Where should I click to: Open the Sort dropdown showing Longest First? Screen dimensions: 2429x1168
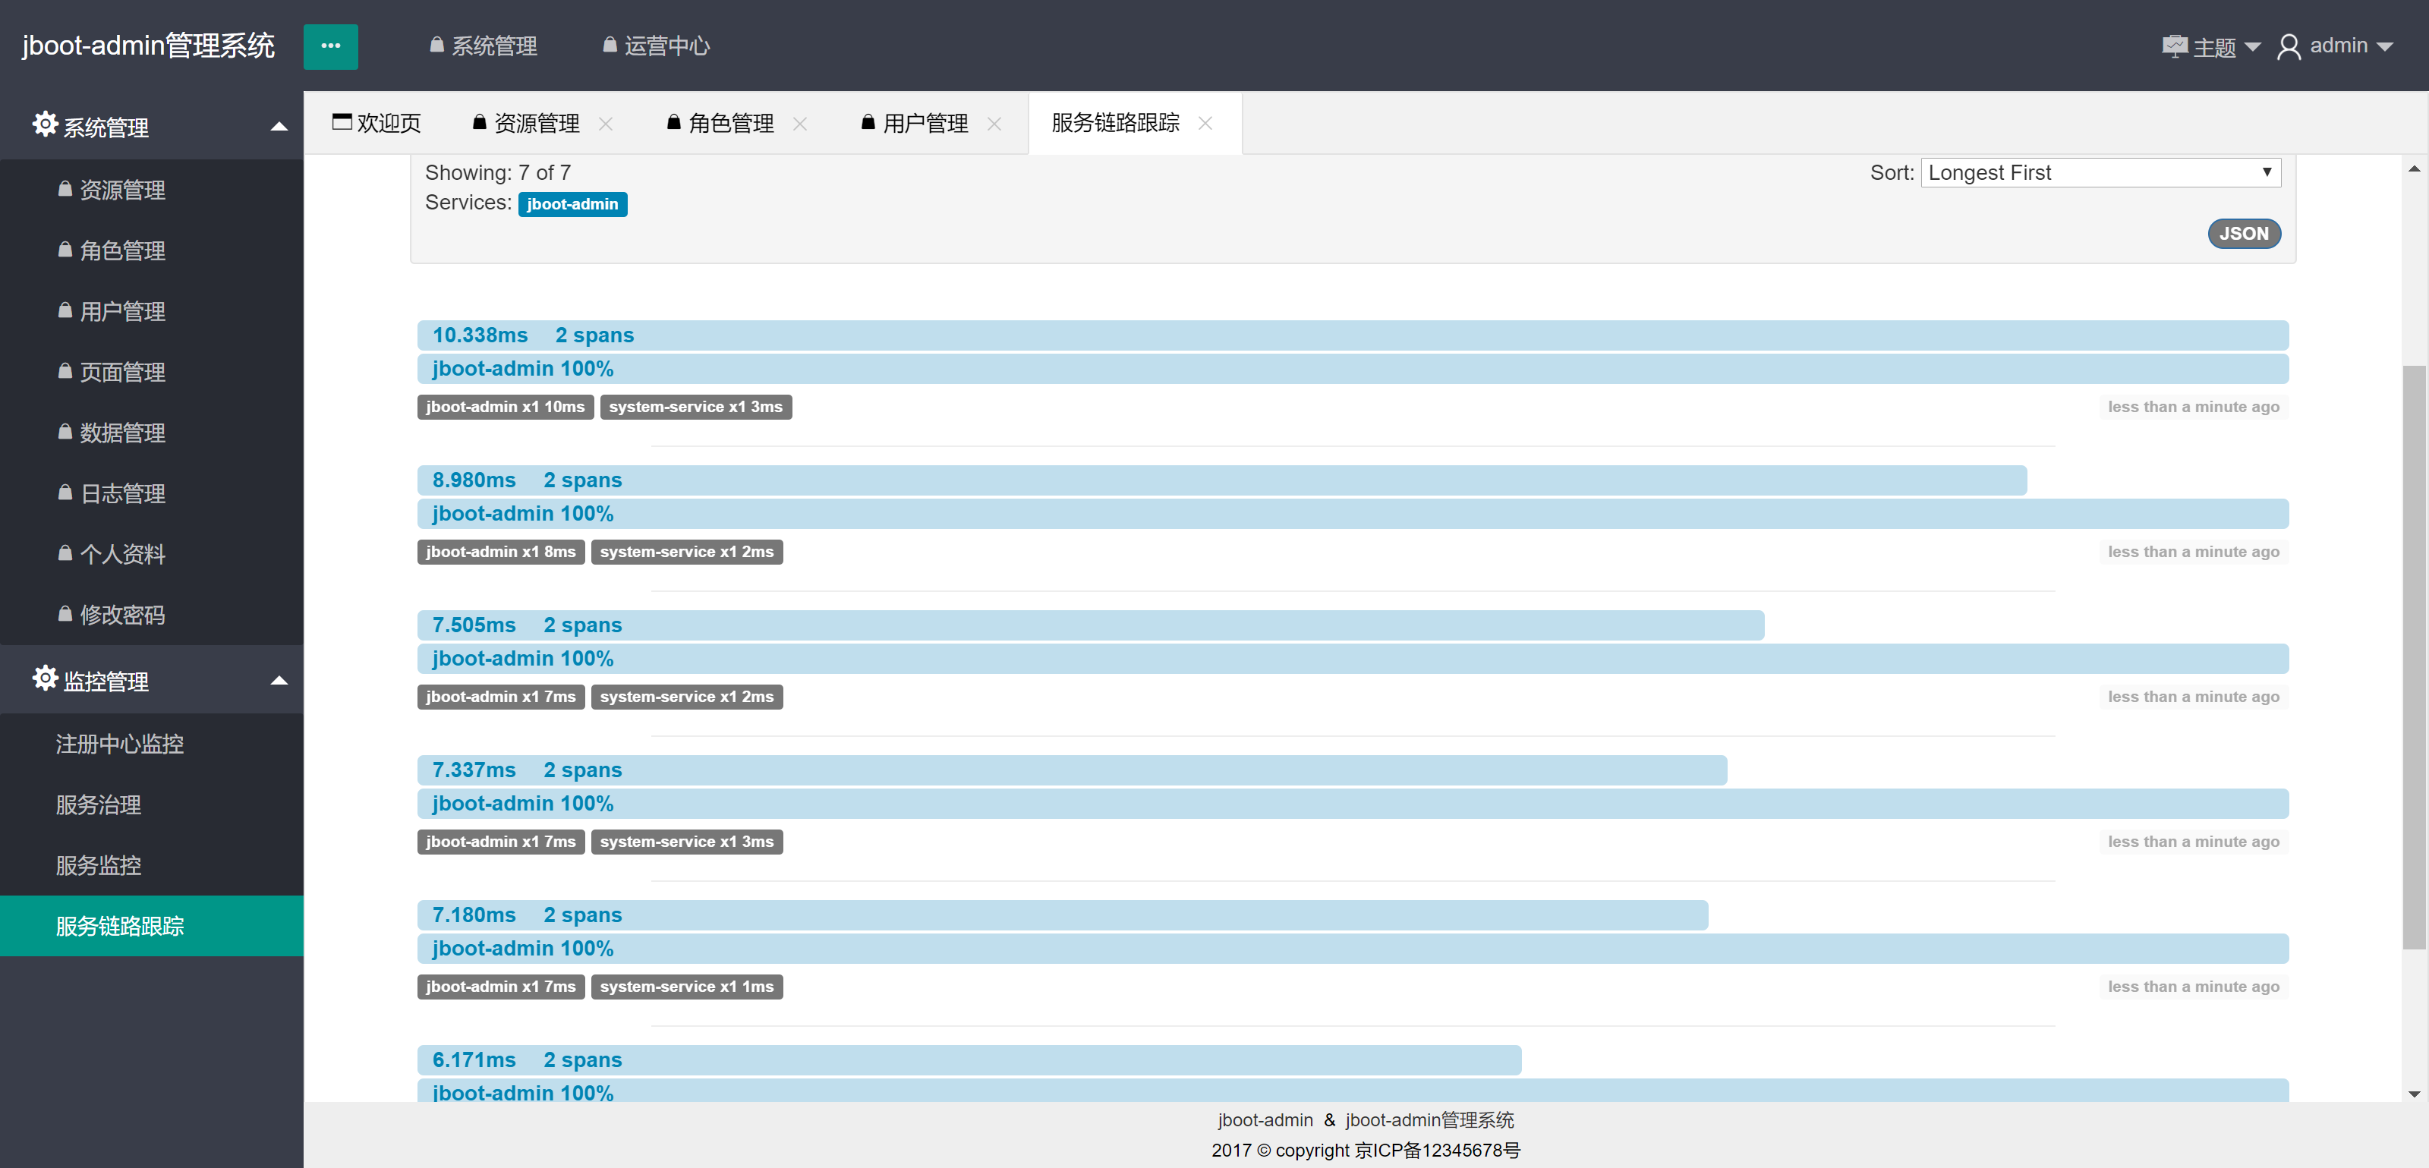pyautogui.click(x=2100, y=172)
